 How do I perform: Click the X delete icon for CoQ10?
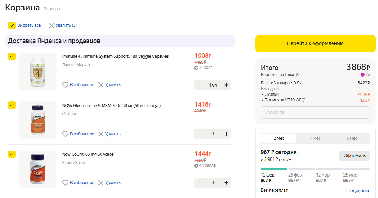pos(101,183)
